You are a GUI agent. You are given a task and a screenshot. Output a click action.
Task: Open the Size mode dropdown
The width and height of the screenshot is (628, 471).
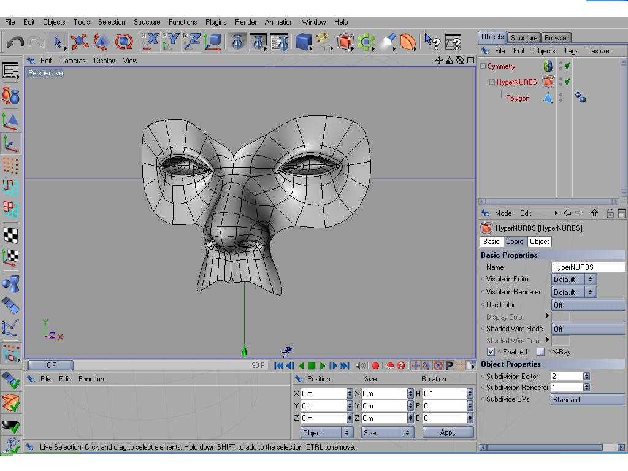point(388,432)
